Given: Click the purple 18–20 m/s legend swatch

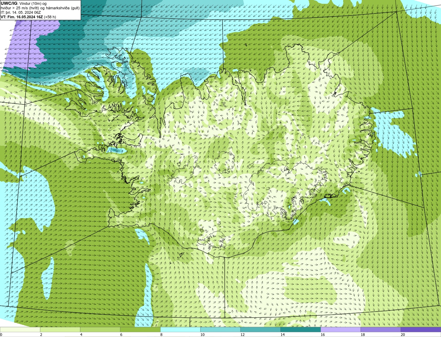Looking at the screenshot, I should pyautogui.click(x=381, y=330).
